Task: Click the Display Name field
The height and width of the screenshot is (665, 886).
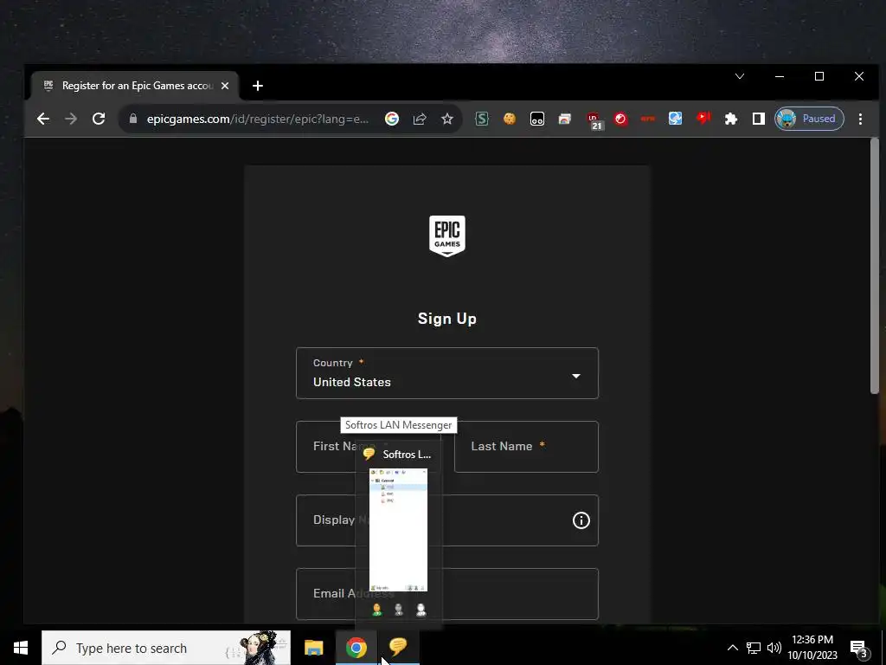Action: [447, 520]
